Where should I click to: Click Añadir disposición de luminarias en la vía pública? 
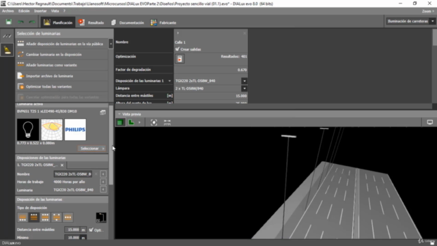tap(61, 44)
